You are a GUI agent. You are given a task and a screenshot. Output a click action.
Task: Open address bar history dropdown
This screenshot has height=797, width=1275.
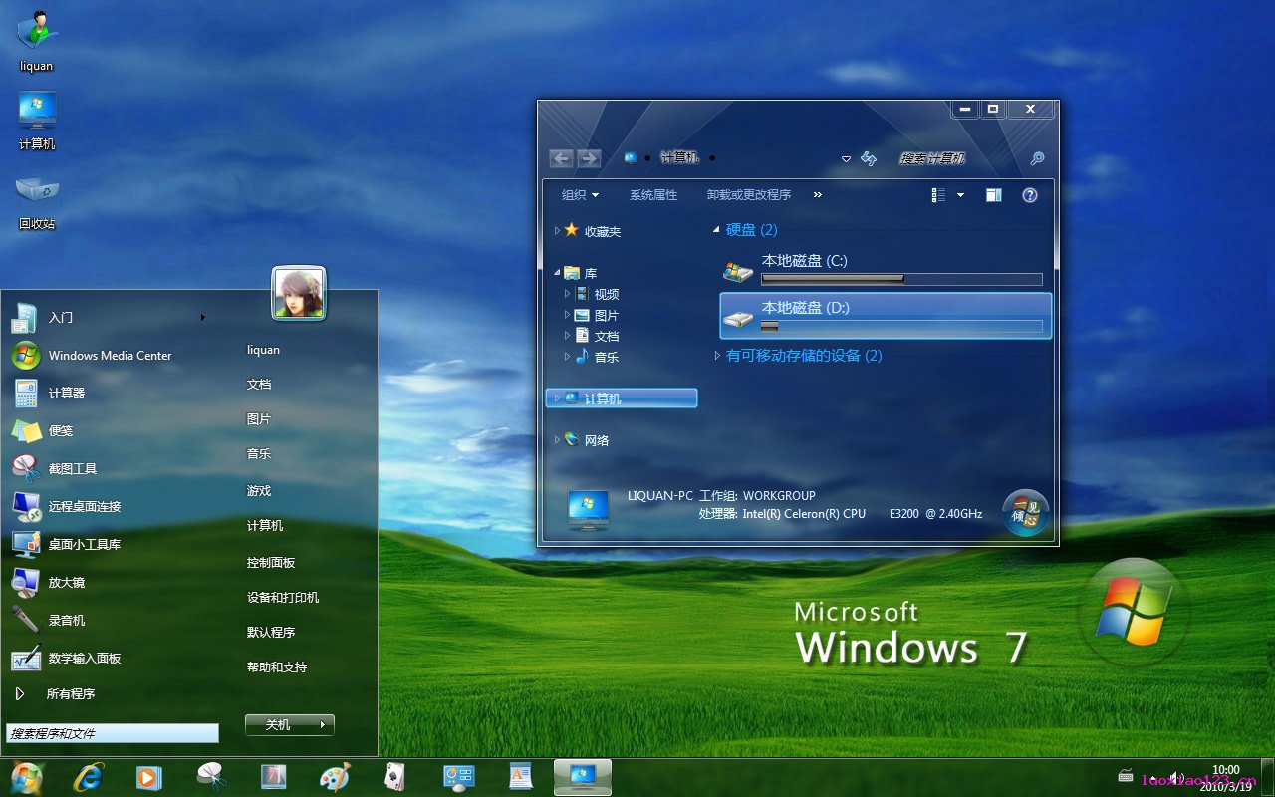(x=847, y=158)
